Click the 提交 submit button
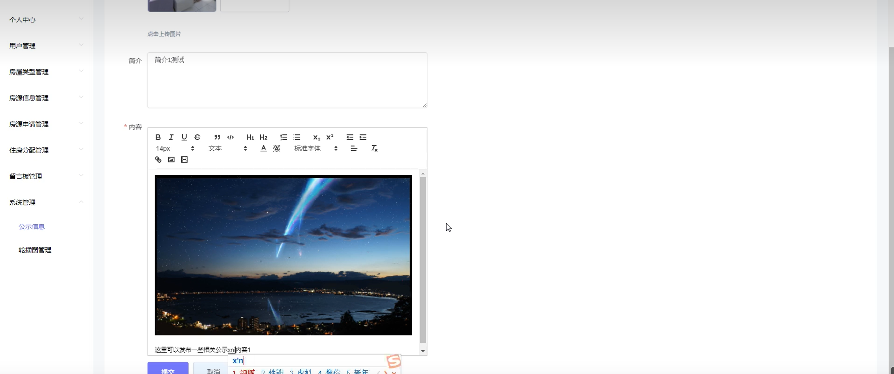The width and height of the screenshot is (894, 374). (x=168, y=368)
